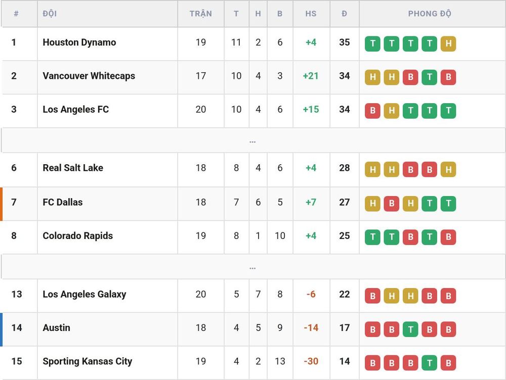Click Austin's green T form badge
506x380 pixels.
coord(410,329)
